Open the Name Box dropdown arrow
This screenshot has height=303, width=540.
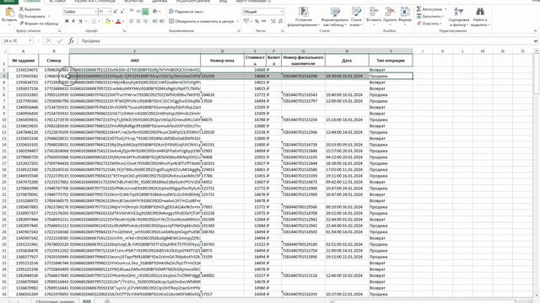click(30, 41)
